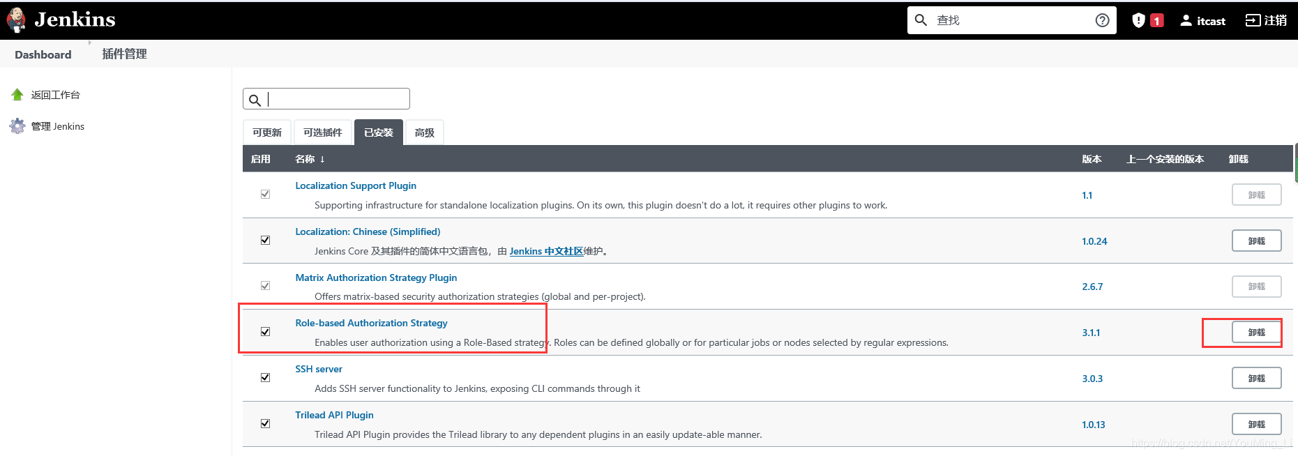
Task: Open Matrix Authorization Strategy Plugin link
Action: (x=376, y=278)
